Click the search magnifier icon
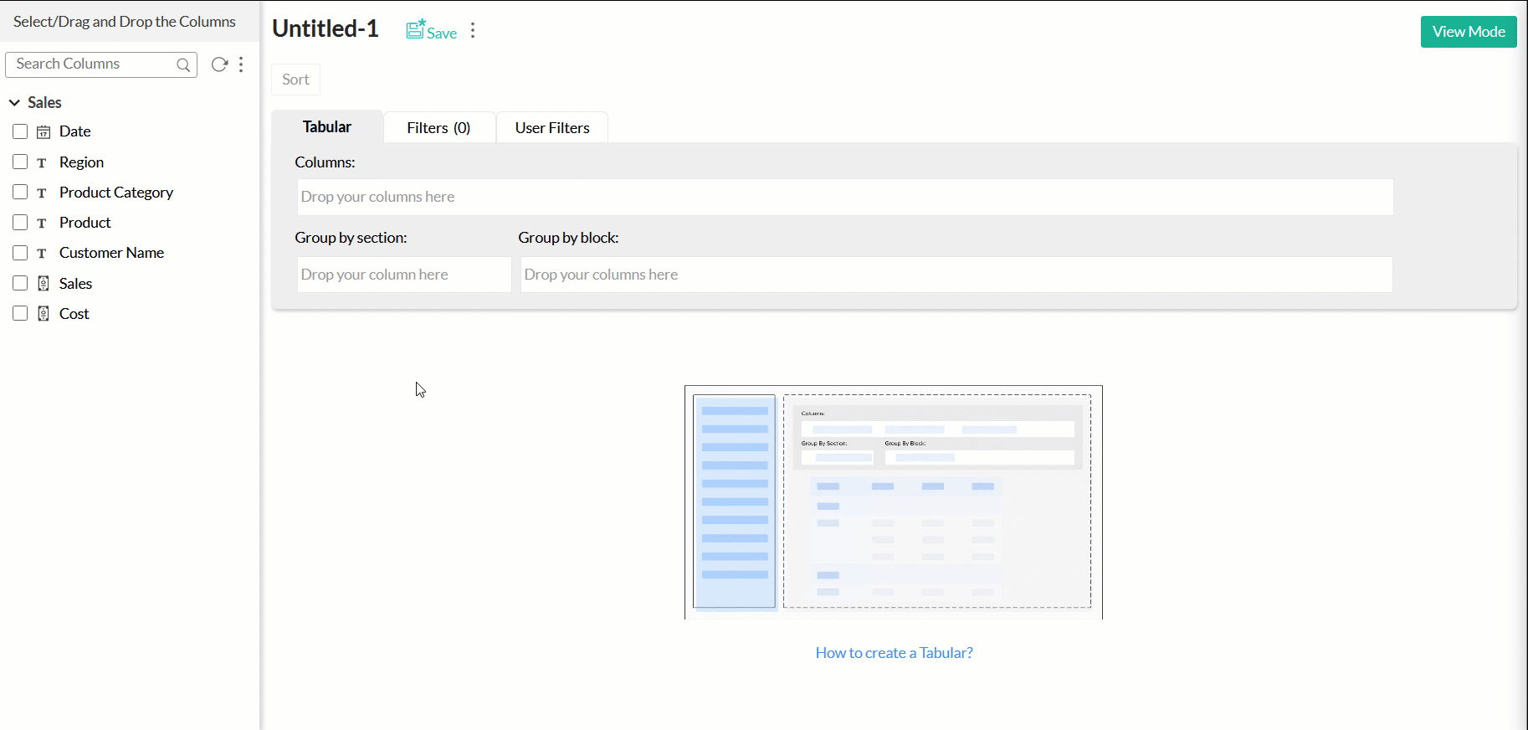 click(183, 65)
